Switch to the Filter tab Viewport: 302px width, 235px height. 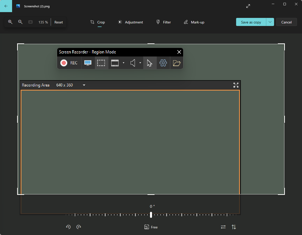[x=164, y=22]
